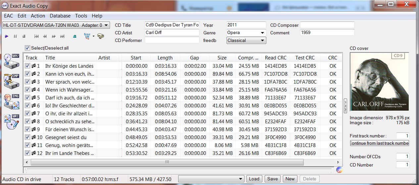The image size is (419, 185).
Task: Toggle the Select/Deselect all checkbox
Action: [x=27, y=48]
